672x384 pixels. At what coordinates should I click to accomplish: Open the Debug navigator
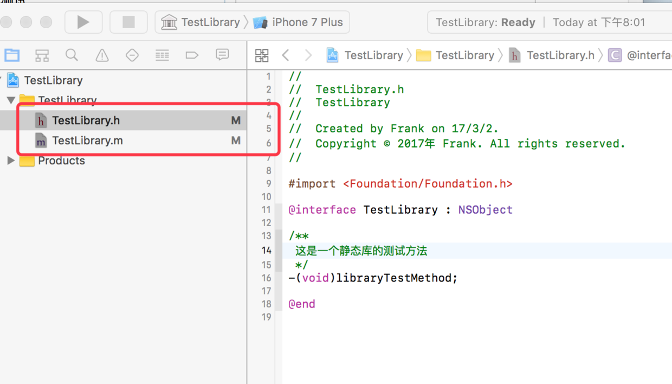tap(162, 55)
